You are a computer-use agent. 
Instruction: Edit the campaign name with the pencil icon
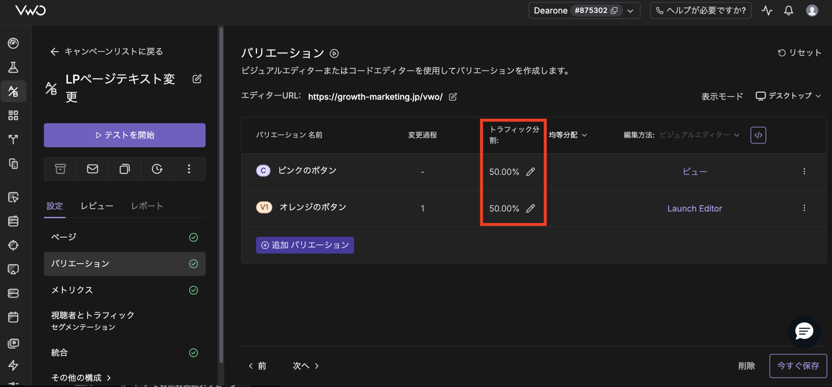coord(197,79)
